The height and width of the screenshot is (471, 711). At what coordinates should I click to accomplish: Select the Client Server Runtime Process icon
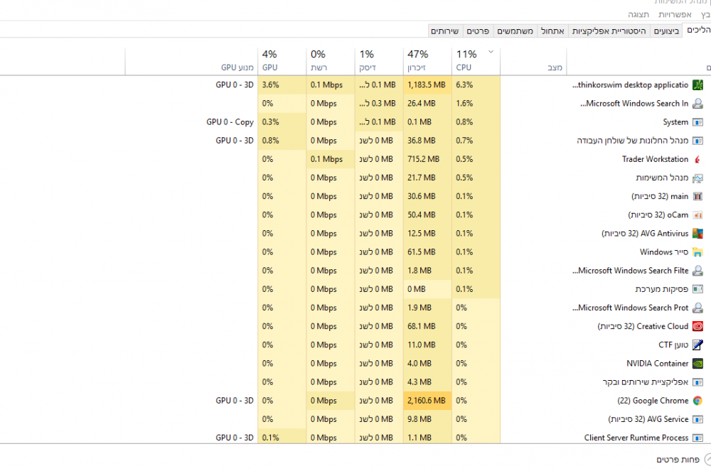[x=697, y=438]
